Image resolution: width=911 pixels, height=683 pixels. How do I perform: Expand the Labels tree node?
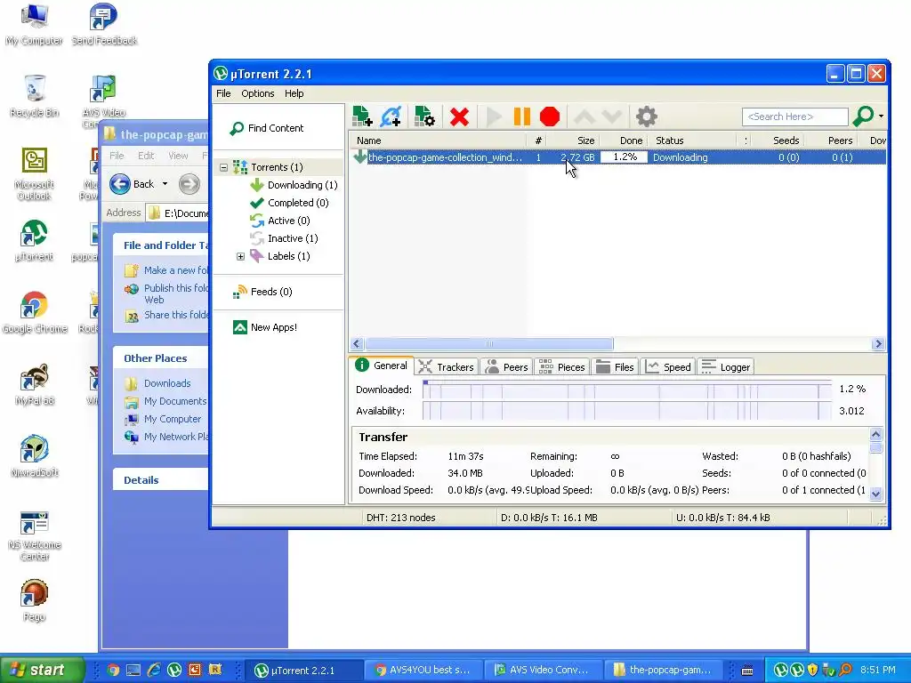pyautogui.click(x=240, y=256)
